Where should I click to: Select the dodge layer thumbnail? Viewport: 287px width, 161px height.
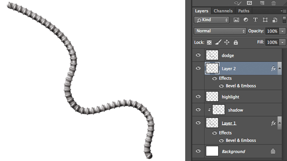tap(212, 55)
